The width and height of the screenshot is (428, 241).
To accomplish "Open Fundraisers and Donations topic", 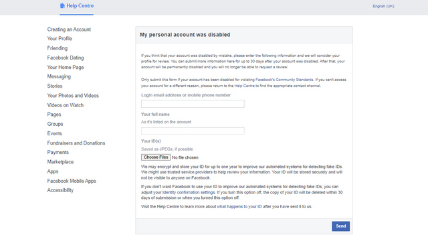I will coord(76,143).
